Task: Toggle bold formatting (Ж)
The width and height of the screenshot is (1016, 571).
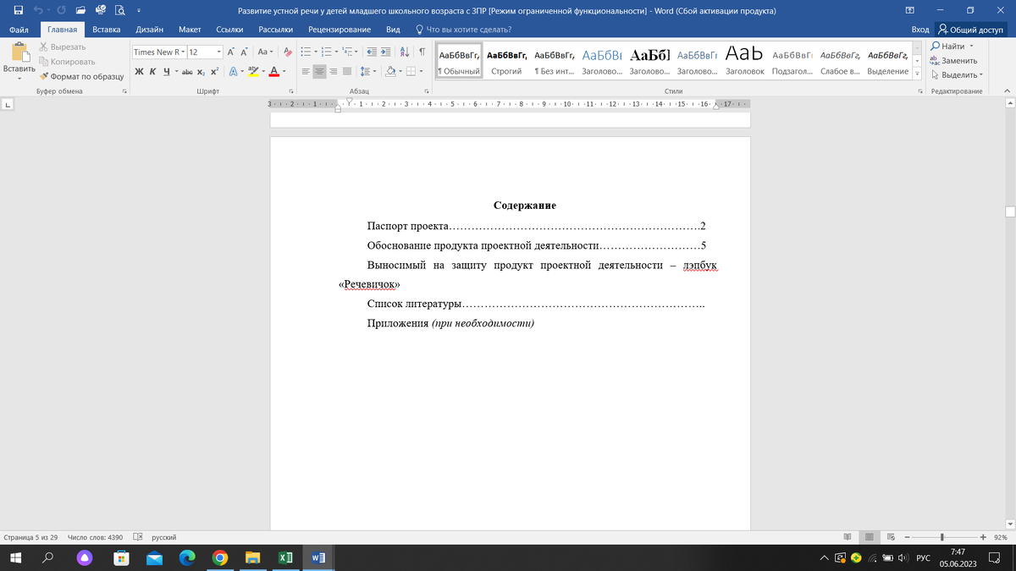Action: (139, 71)
